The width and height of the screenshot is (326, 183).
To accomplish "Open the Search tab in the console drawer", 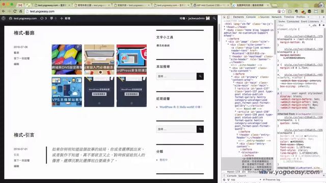I will (242, 176).
